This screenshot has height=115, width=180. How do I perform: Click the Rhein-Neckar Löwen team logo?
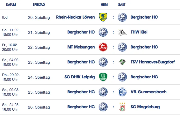[103, 17]
